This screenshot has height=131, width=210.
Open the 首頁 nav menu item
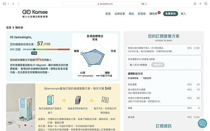[108, 14]
